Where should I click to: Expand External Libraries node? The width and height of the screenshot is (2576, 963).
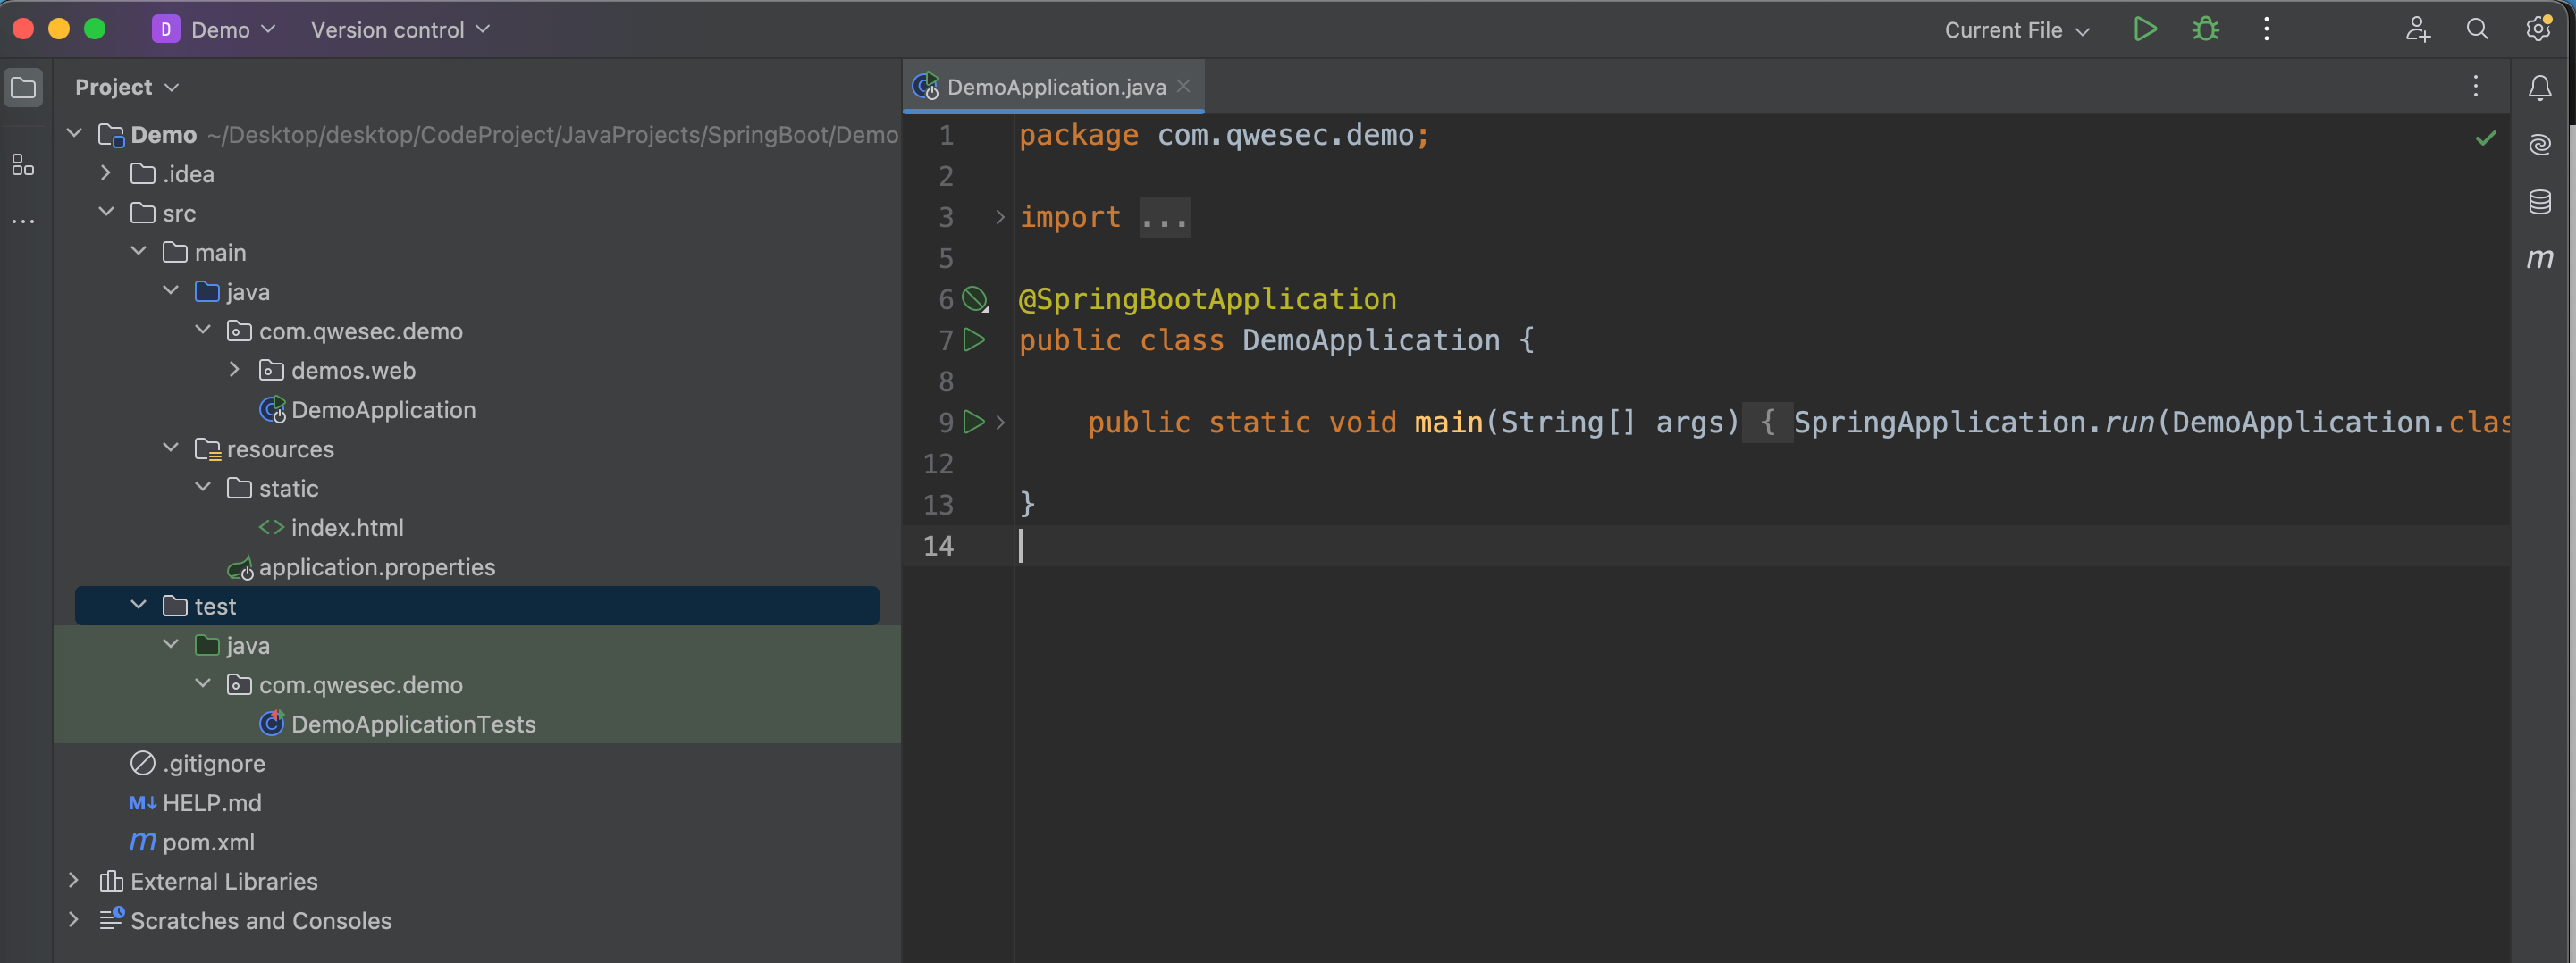(74, 880)
